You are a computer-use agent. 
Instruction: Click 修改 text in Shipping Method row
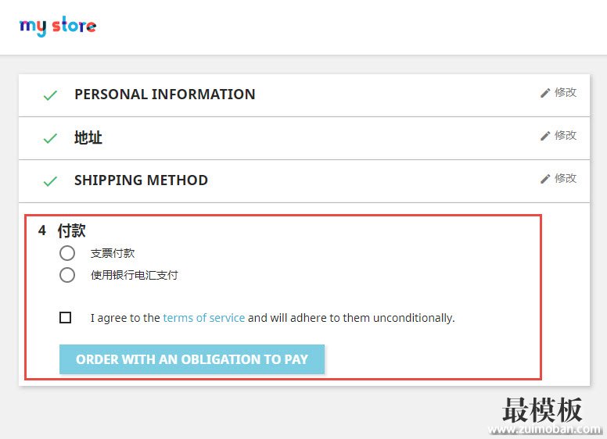point(566,178)
